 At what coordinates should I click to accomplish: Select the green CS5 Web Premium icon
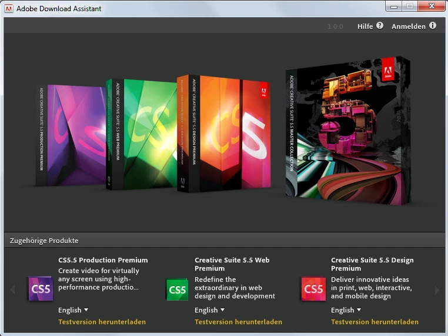pos(177,290)
